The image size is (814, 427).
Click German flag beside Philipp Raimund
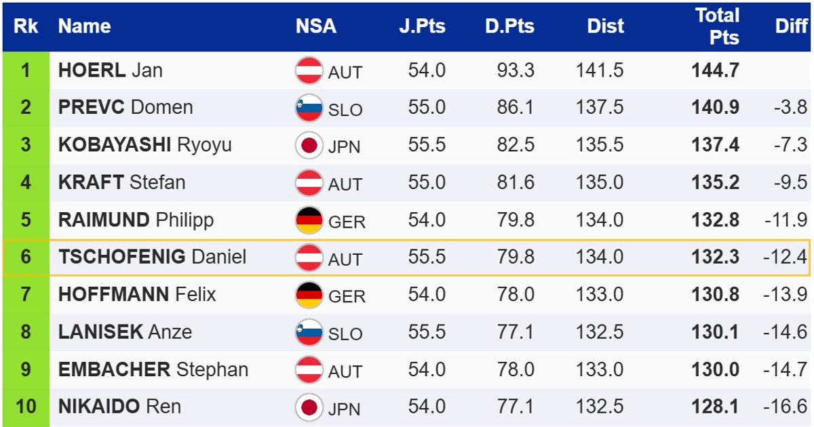tap(309, 220)
